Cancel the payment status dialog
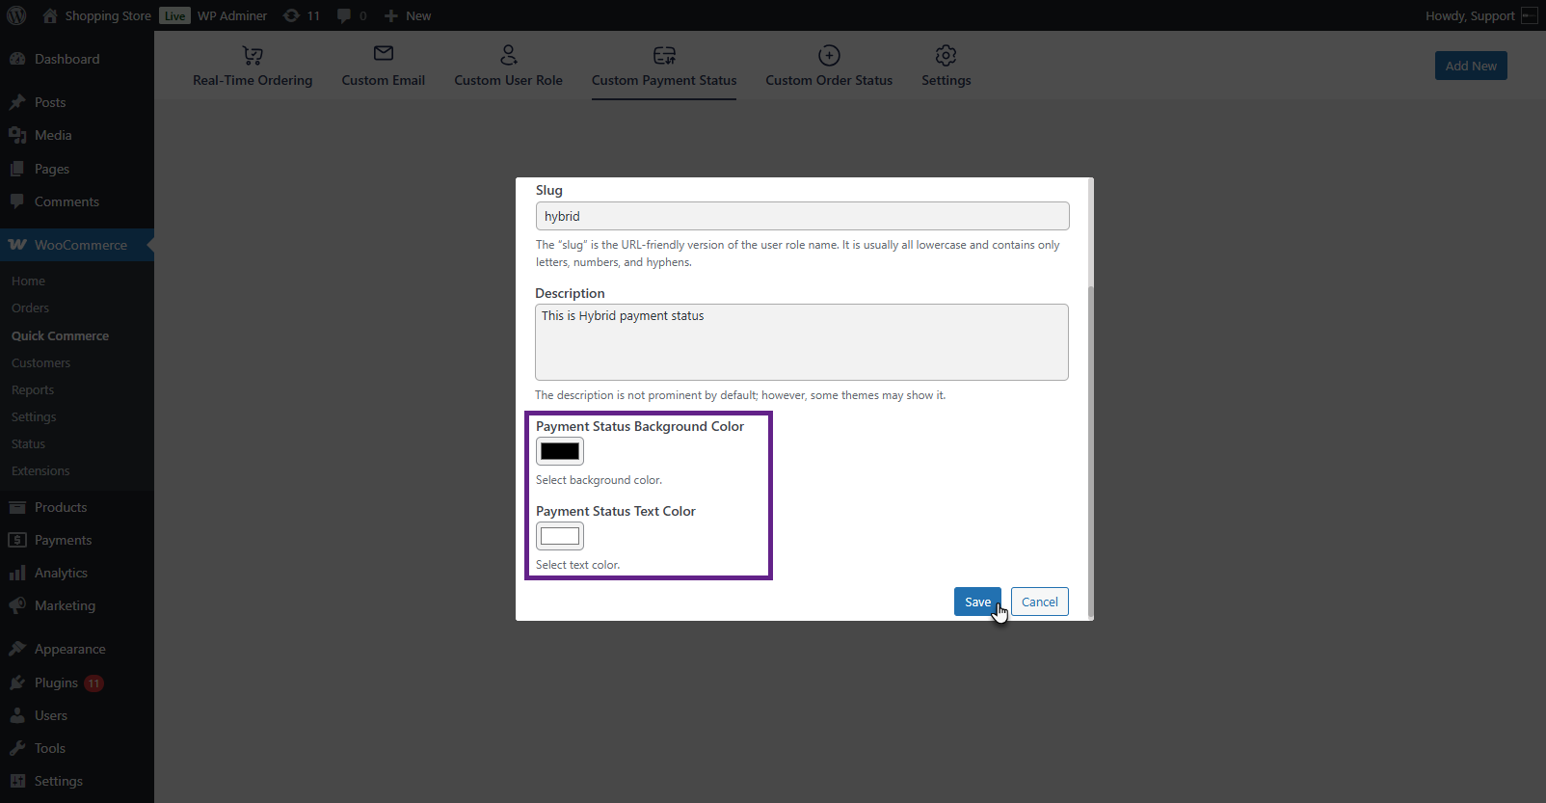Image resolution: width=1546 pixels, height=803 pixels. point(1039,602)
